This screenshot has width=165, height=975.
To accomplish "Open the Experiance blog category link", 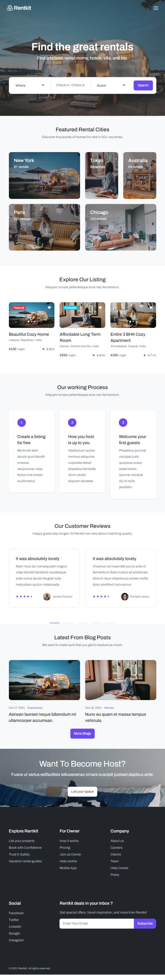I will pos(35,707).
